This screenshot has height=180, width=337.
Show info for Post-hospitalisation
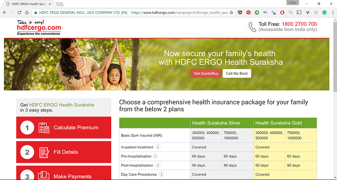(x=158, y=165)
